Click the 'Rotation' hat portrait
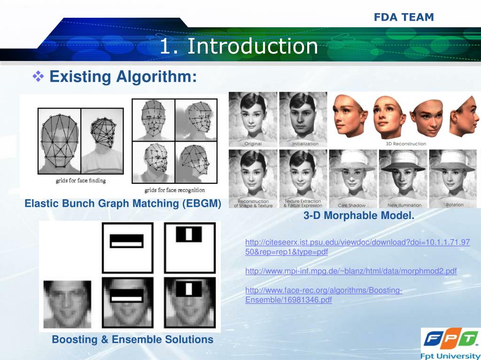 coord(453,179)
